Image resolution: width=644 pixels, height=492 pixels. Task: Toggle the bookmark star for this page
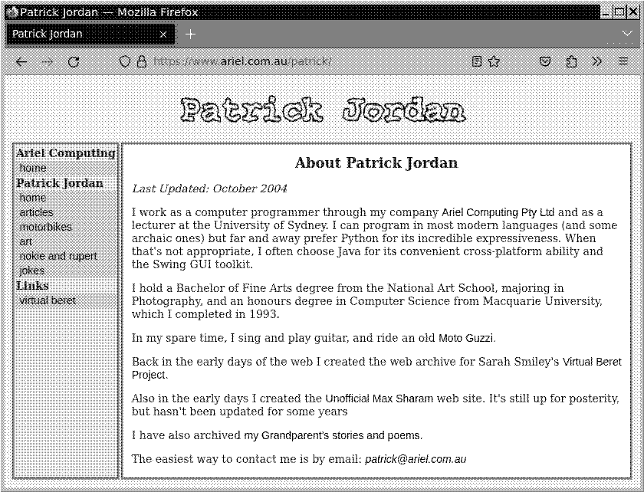coord(493,61)
